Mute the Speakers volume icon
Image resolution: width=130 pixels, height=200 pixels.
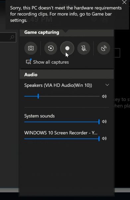click(104, 96)
